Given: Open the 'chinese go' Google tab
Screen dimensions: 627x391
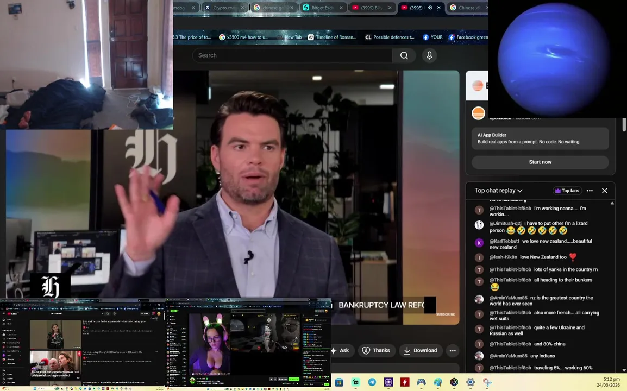Looking at the screenshot, I should 273,8.
